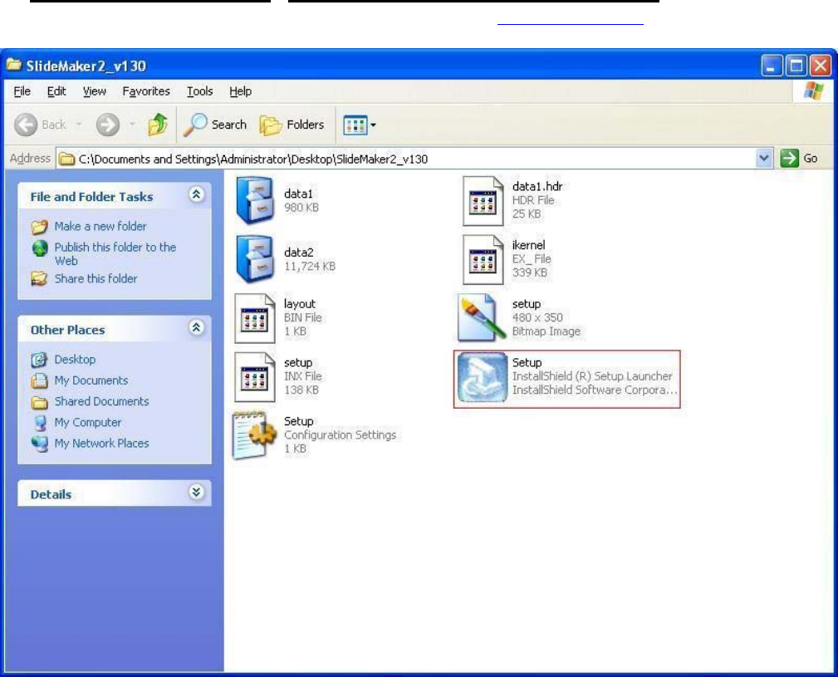
Task: Click the ikernel file name text
Action: click(x=528, y=245)
